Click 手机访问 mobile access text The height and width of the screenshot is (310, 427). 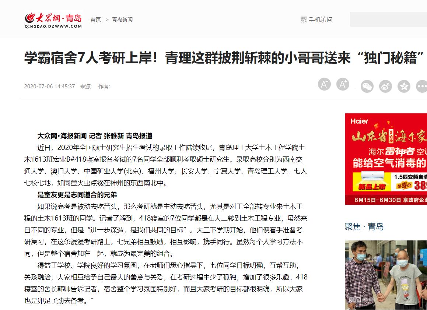pos(321,20)
